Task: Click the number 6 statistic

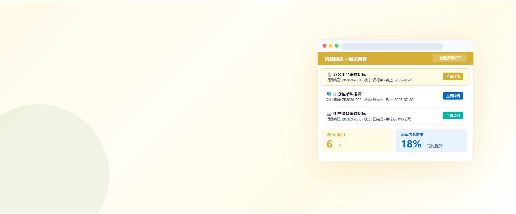Action: tap(329, 144)
